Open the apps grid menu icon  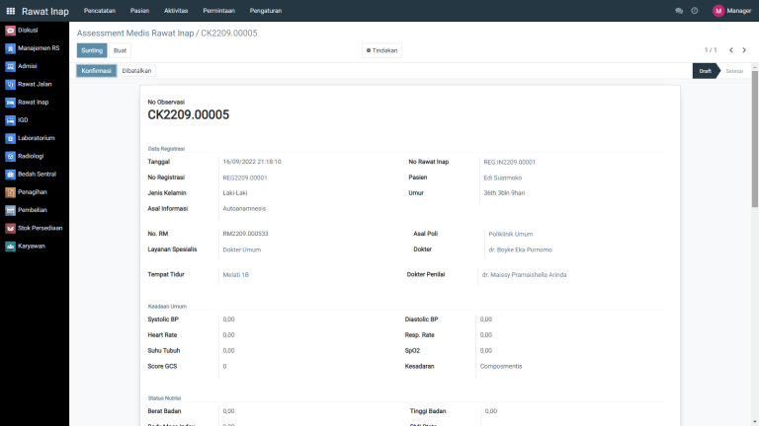click(11, 11)
